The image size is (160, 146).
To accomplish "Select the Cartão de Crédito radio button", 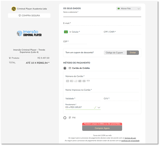I will pyautogui.click(x=65, y=68).
